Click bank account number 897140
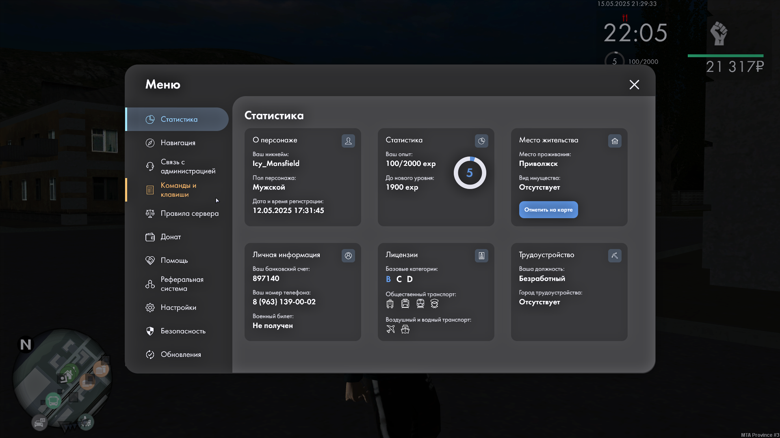 pos(266,278)
